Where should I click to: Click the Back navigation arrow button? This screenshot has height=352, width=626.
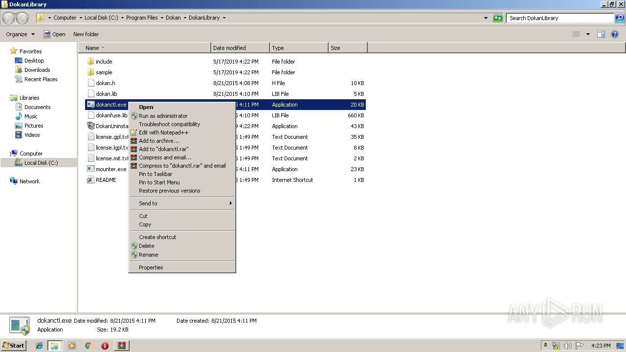point(9,18)
